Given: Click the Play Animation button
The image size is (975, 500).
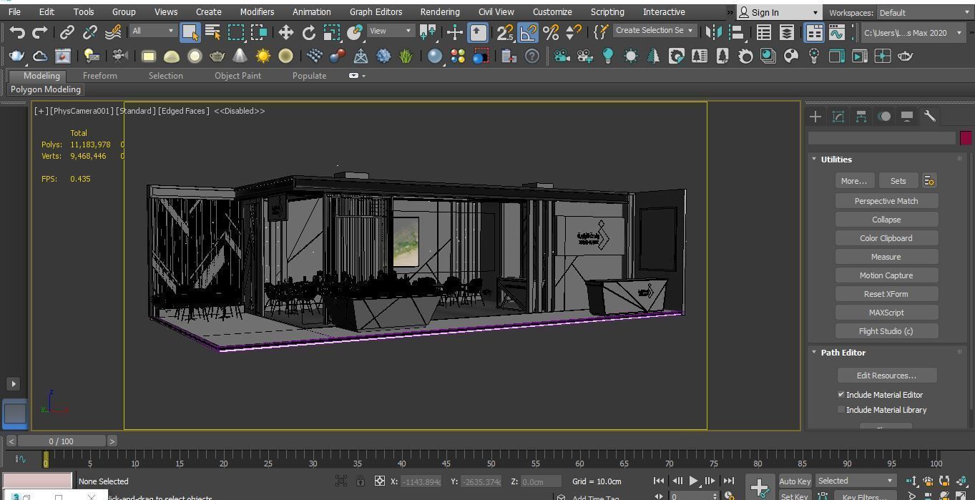Looking at the screenshot, I should point(693,481).
